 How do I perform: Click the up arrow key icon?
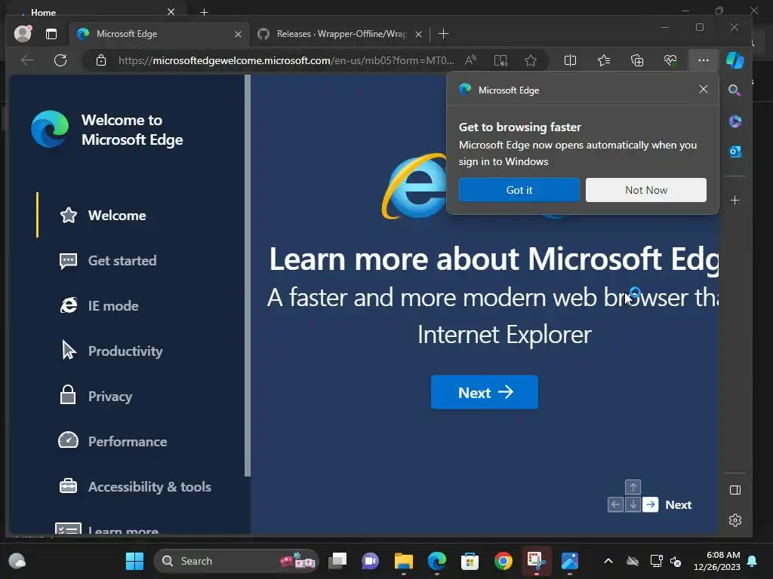point(633,488)
